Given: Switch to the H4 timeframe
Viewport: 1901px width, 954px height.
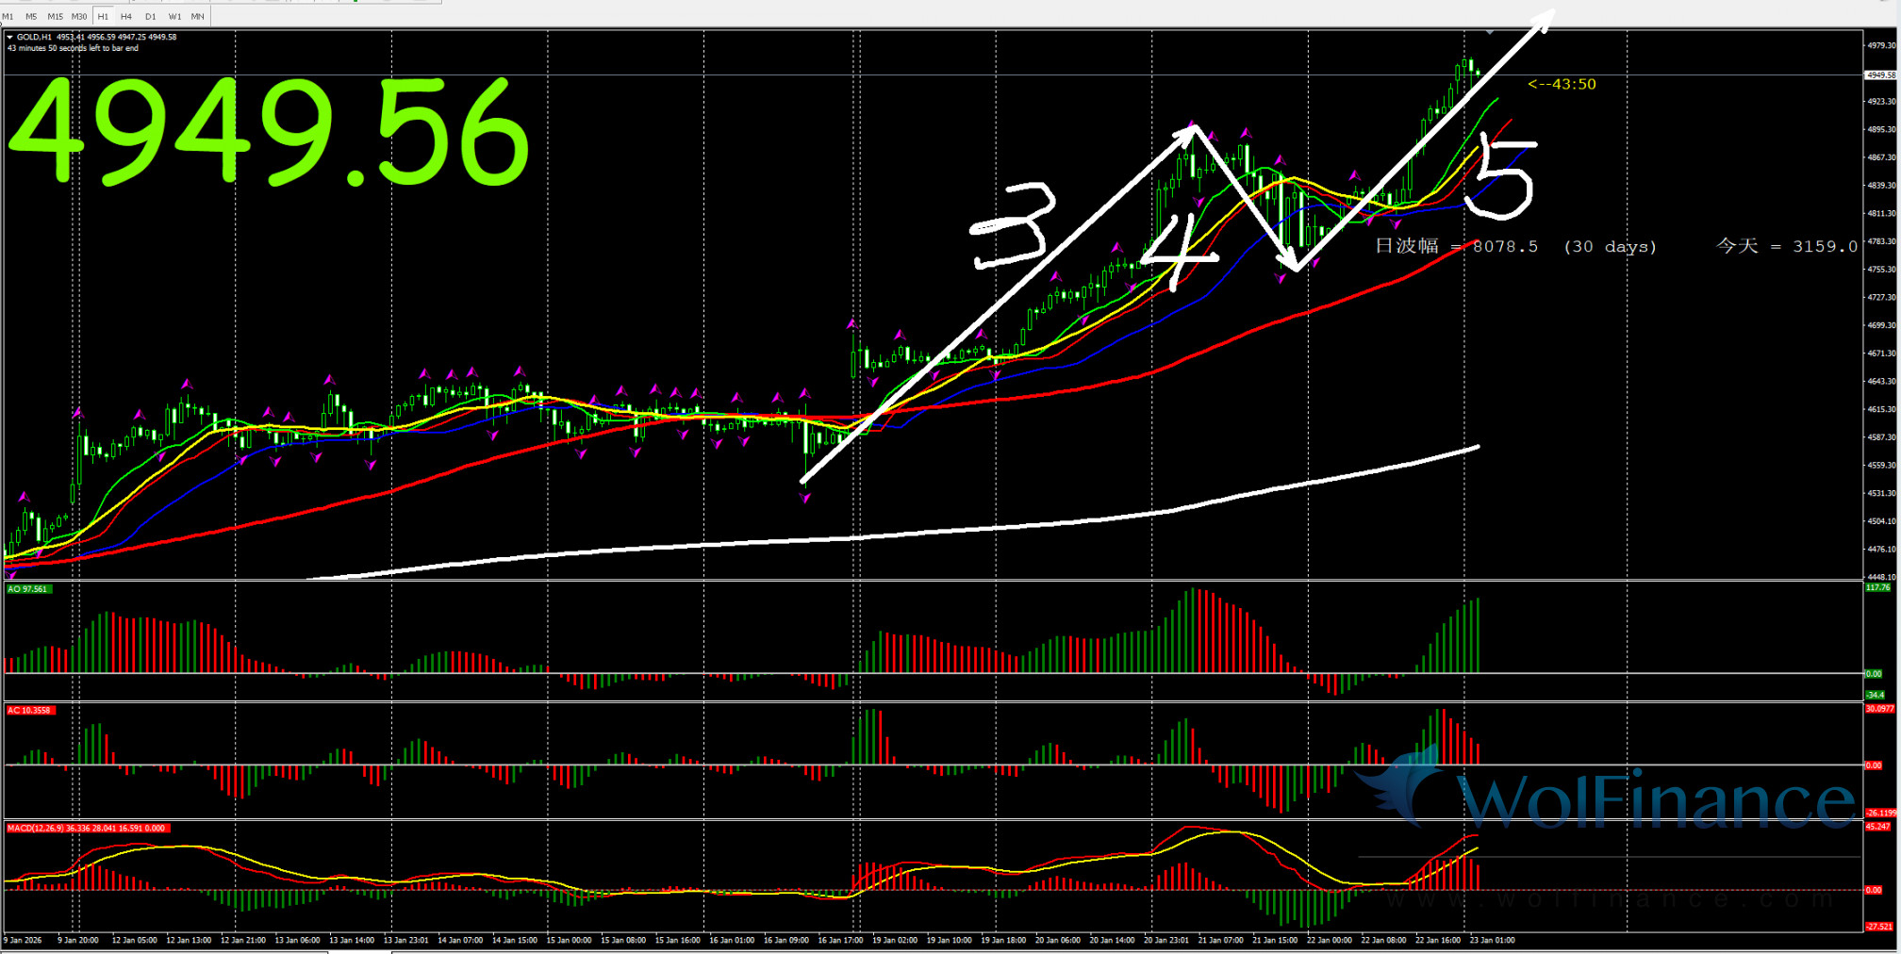Looking at the screenshot, I should 126,16.
